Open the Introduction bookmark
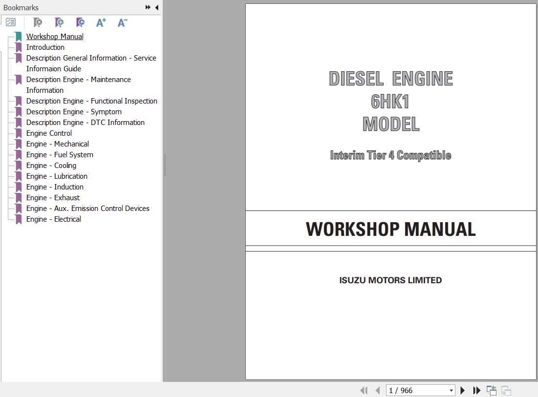Viewport: 538px width, 397px height. pyautogui.click(x=45, y=47)
